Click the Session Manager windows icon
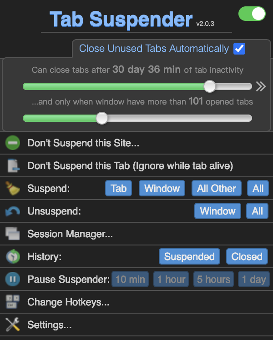 13,234
